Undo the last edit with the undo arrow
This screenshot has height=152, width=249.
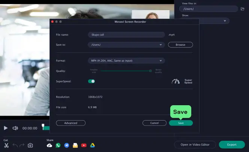tap(15, 145)
